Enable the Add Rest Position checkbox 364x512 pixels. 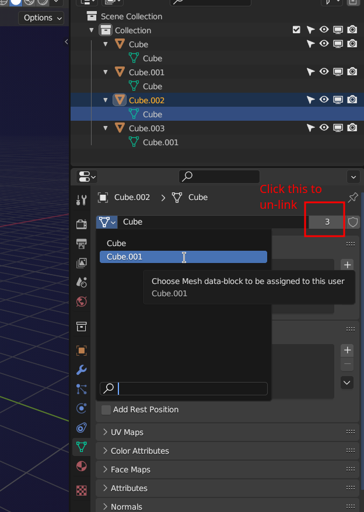pyautogui.click(x=106, y=410)
